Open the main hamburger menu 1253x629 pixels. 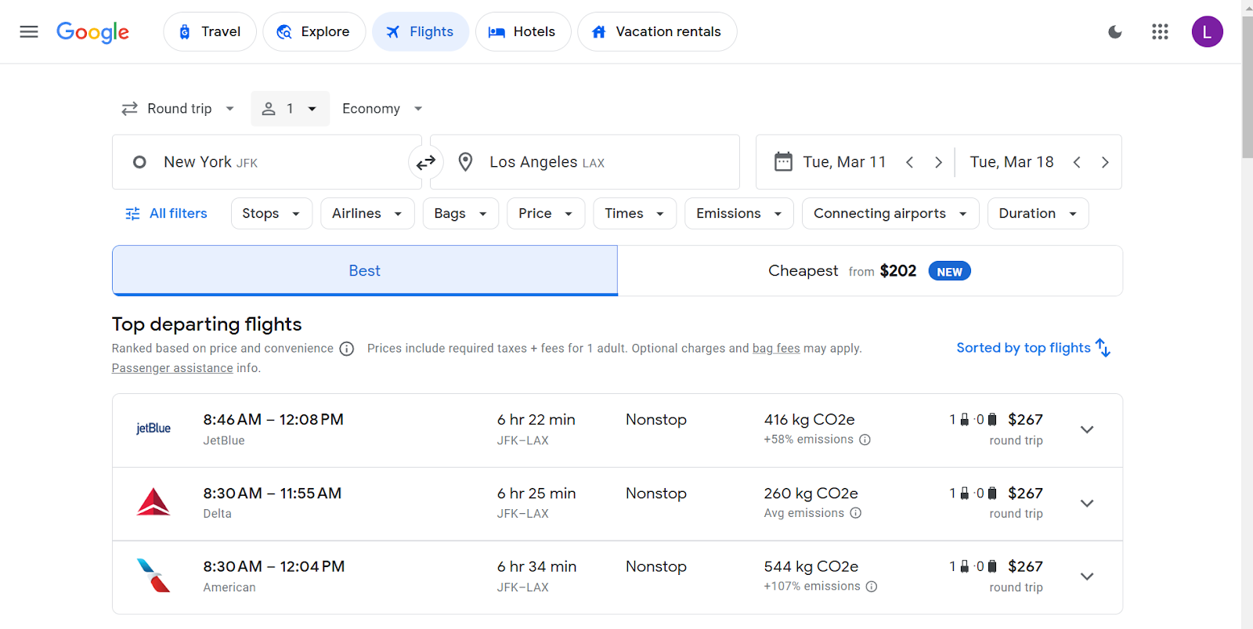click(29, 31)
